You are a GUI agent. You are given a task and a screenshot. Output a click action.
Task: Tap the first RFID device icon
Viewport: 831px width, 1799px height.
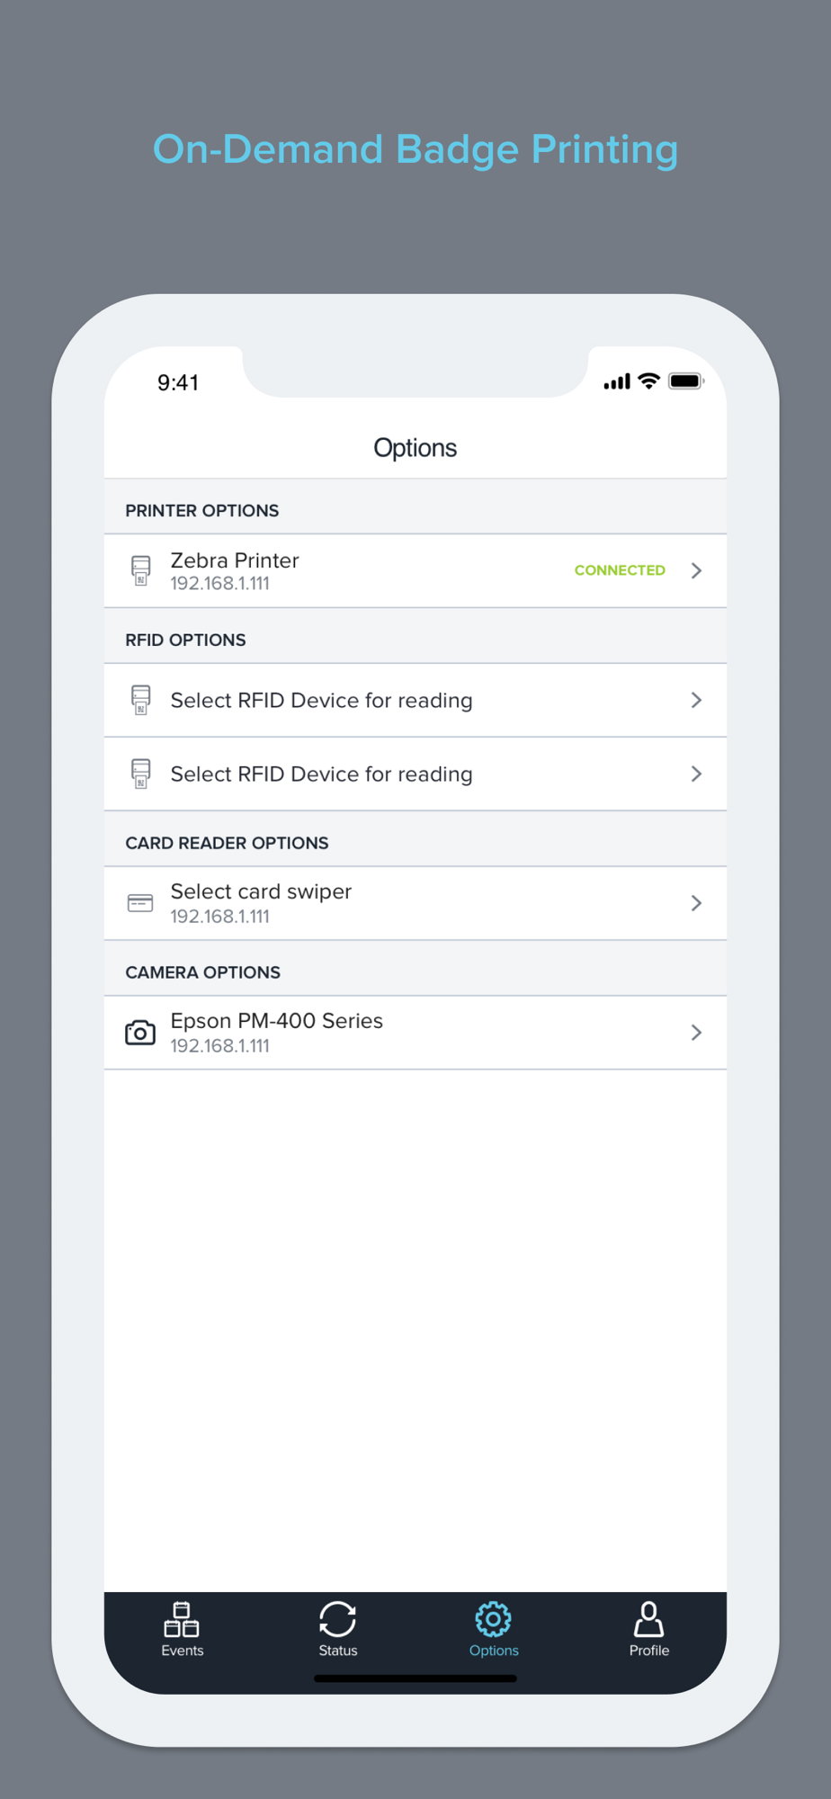140,701
